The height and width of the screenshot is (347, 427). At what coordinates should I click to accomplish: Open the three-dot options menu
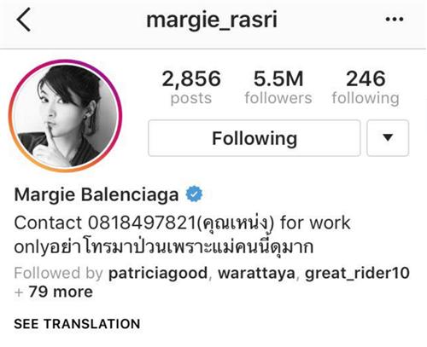click(395, 20)
